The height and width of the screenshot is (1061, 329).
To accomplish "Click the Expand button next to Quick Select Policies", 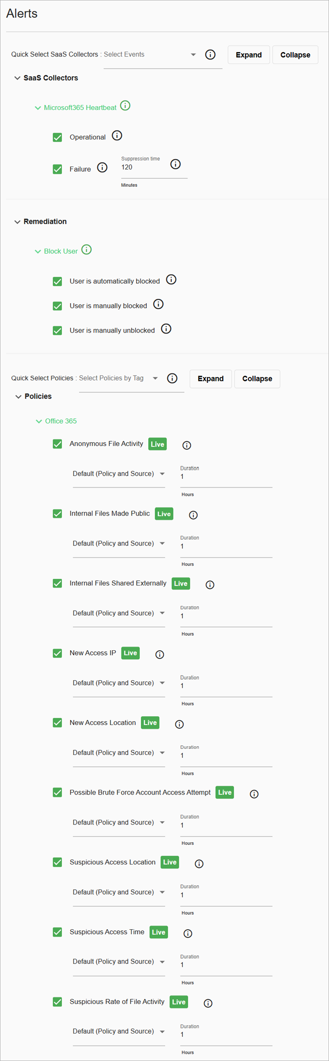I will (210, 378).
